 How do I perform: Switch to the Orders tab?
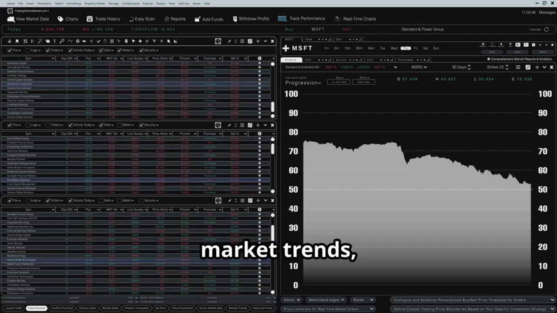click(x=290, y=60)
